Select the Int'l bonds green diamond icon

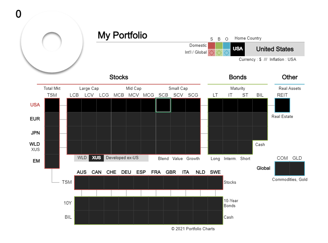coord(219,53)
